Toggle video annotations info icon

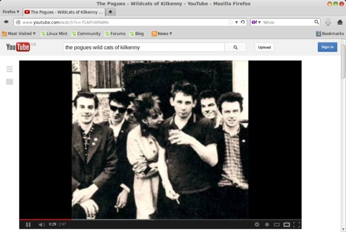[x=267, y=225]
